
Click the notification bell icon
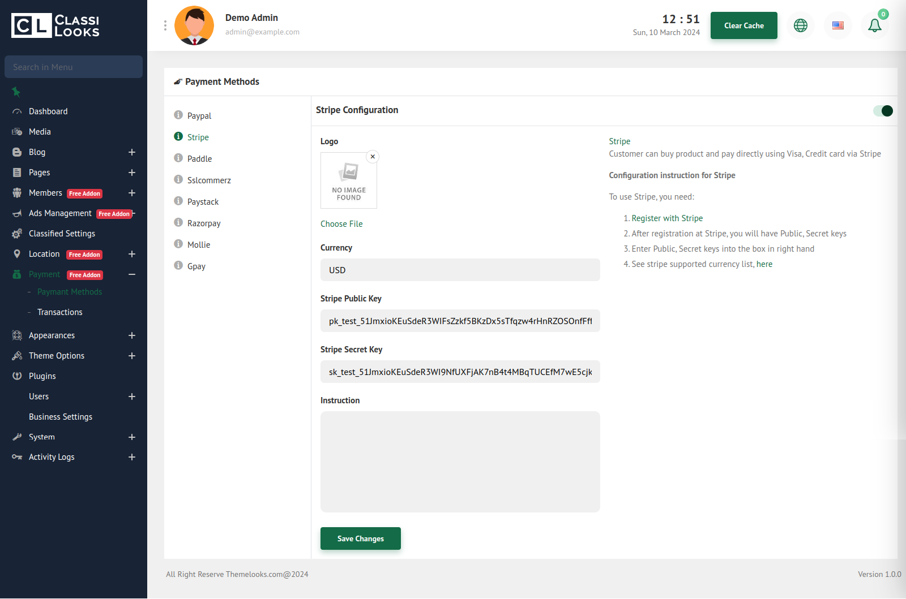[x=874, y=25]
